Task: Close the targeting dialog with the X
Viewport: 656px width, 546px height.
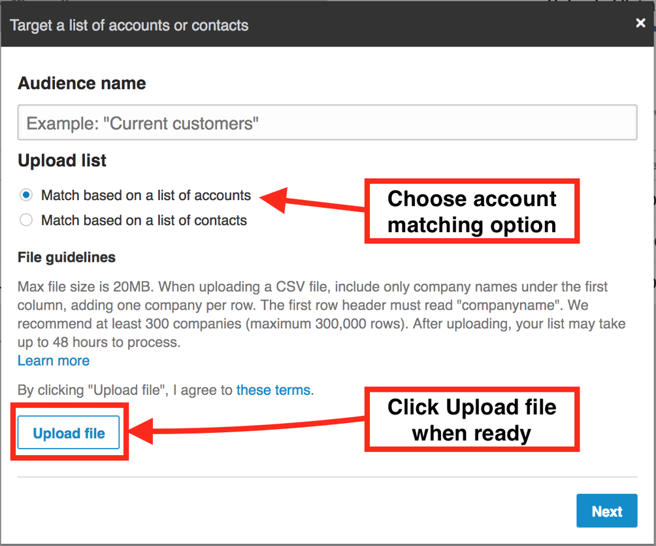Action: (x=640, y=22)
